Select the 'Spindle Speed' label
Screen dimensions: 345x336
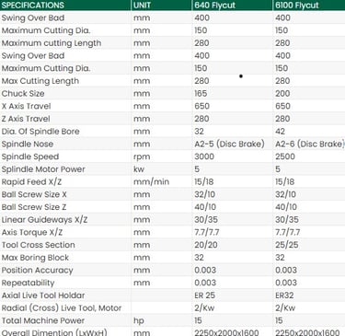click(x=30, y=156)
